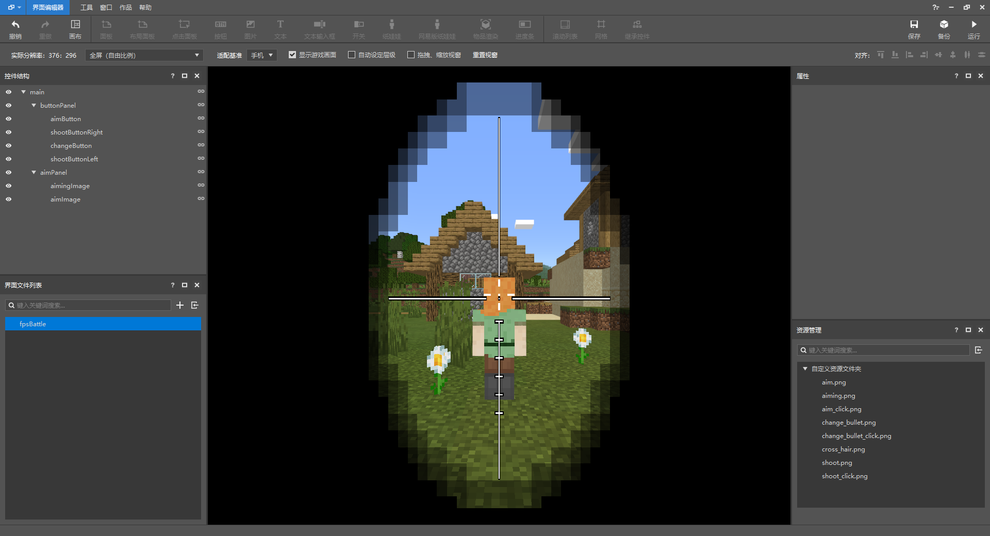Click the plus icon to add UI file
Image resolution: width=990 pixels, height=536 pixels.
click(x=180, y=305)
